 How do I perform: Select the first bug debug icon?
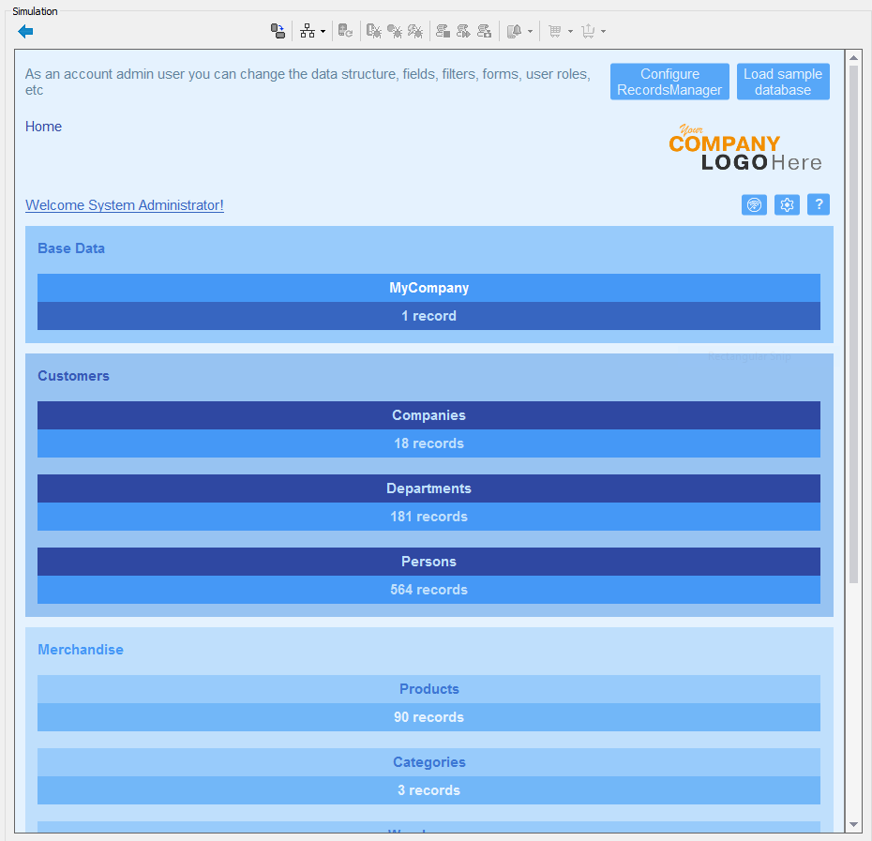tap(373, 31)
